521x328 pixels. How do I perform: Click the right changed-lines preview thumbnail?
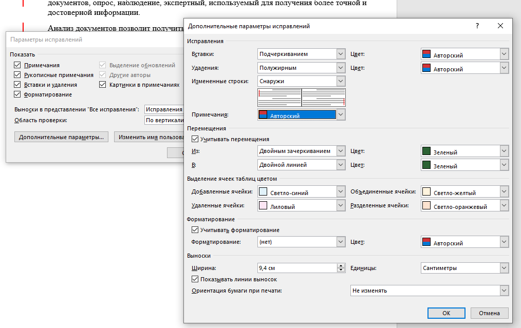coord(323,97)
